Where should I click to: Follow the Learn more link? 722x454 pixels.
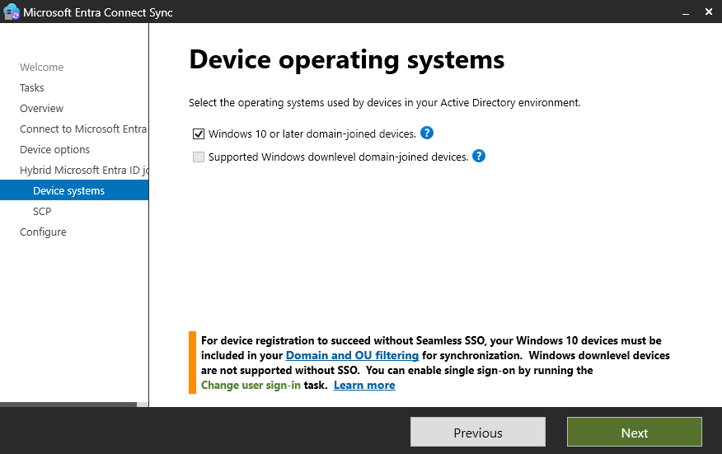[x=364, y=385]
